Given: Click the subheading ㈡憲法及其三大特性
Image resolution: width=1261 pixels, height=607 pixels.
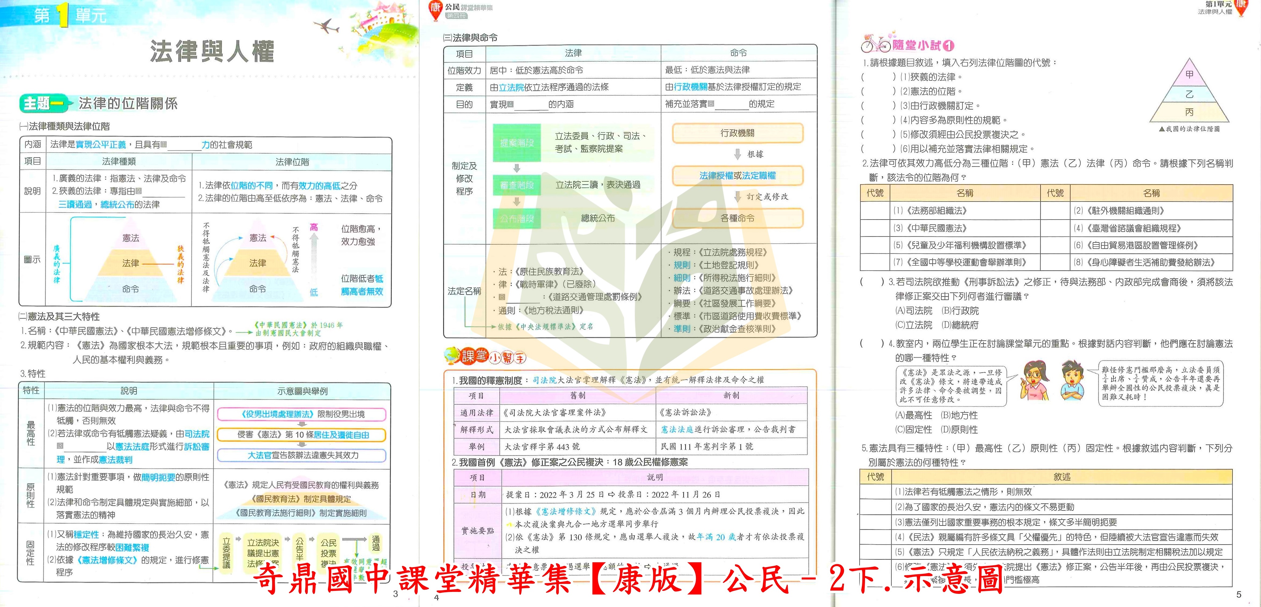Looking at the screenshot, I should (59, 316).
